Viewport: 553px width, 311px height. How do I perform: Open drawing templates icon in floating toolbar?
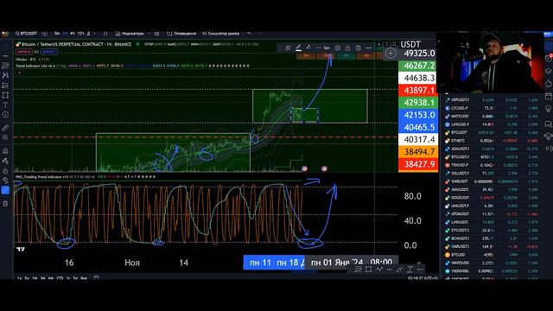coord(288,48)
